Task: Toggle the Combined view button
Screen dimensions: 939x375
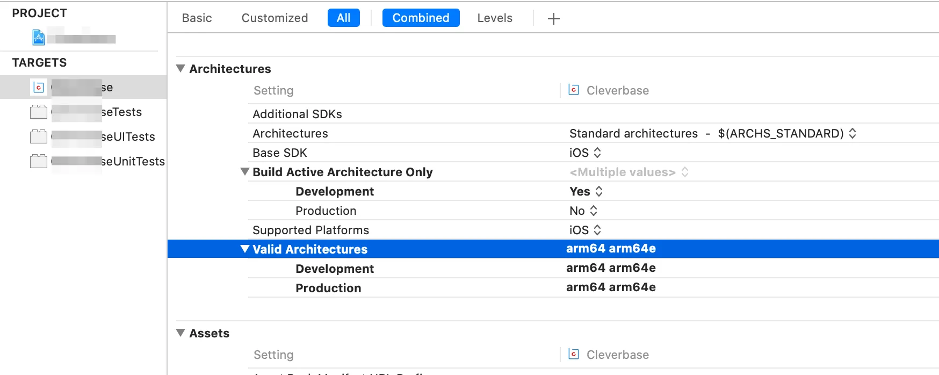Action: coord(421,18)
